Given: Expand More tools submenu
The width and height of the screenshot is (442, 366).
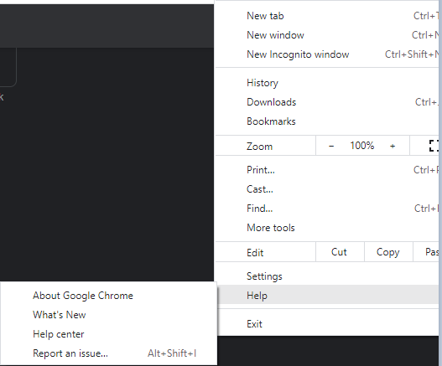Looking at the screenshot, I should (x=328, y=228).
